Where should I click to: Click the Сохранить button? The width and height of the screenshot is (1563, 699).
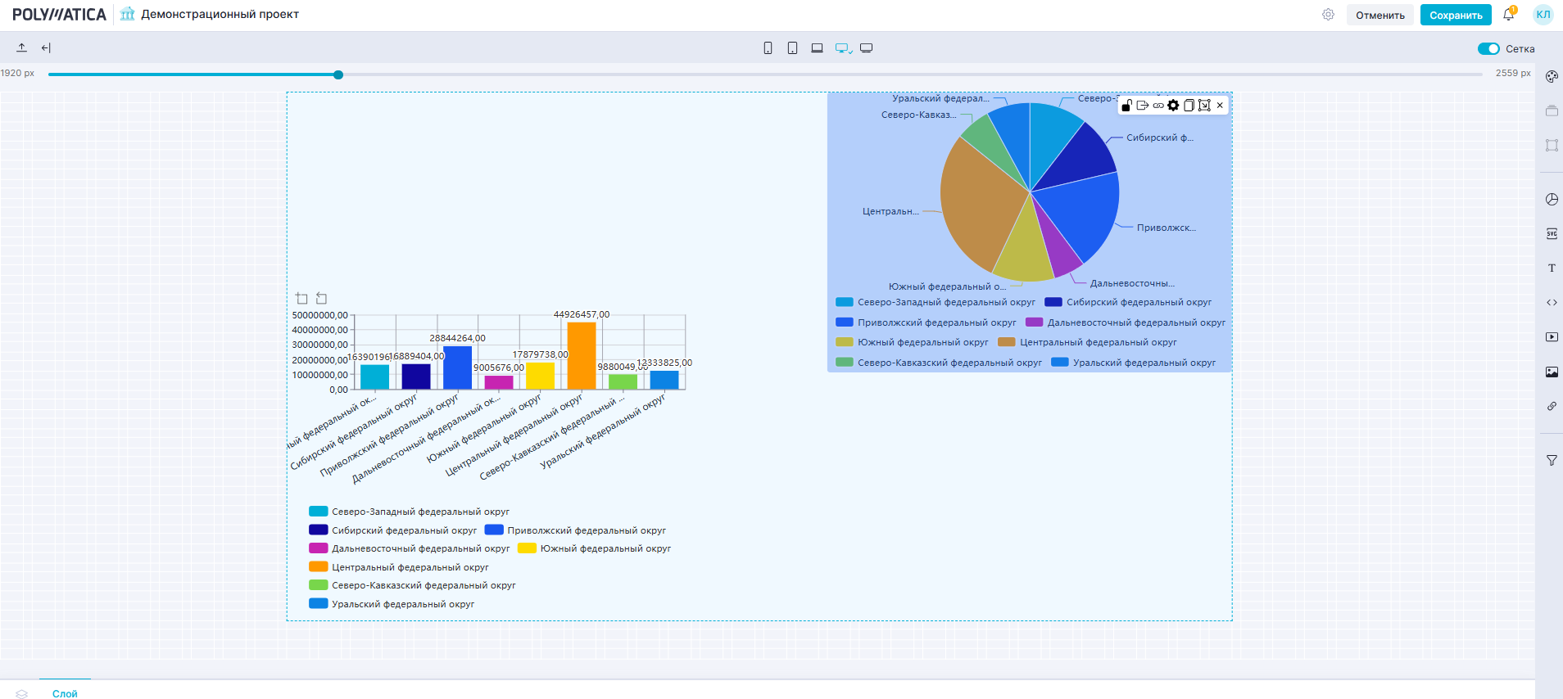point(1455,15)
